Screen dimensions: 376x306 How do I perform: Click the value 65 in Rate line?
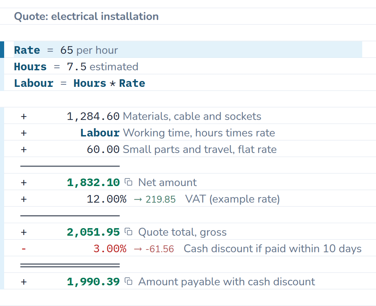point(67,50)
